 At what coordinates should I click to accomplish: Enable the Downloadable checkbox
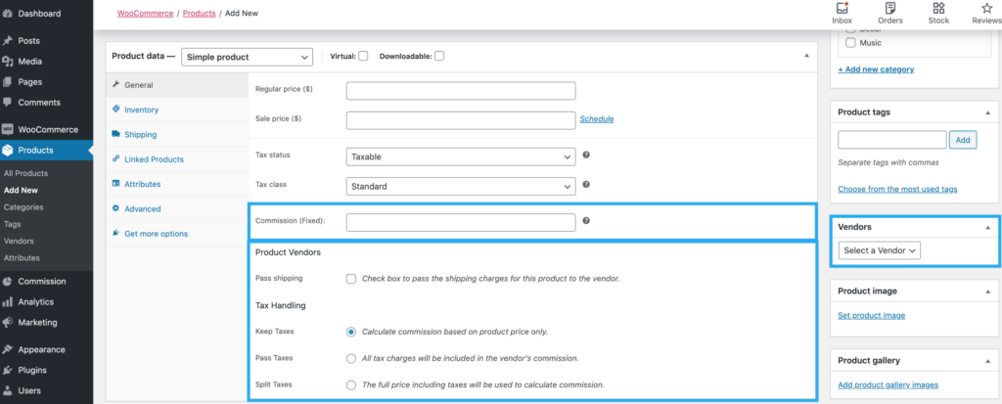439,57
